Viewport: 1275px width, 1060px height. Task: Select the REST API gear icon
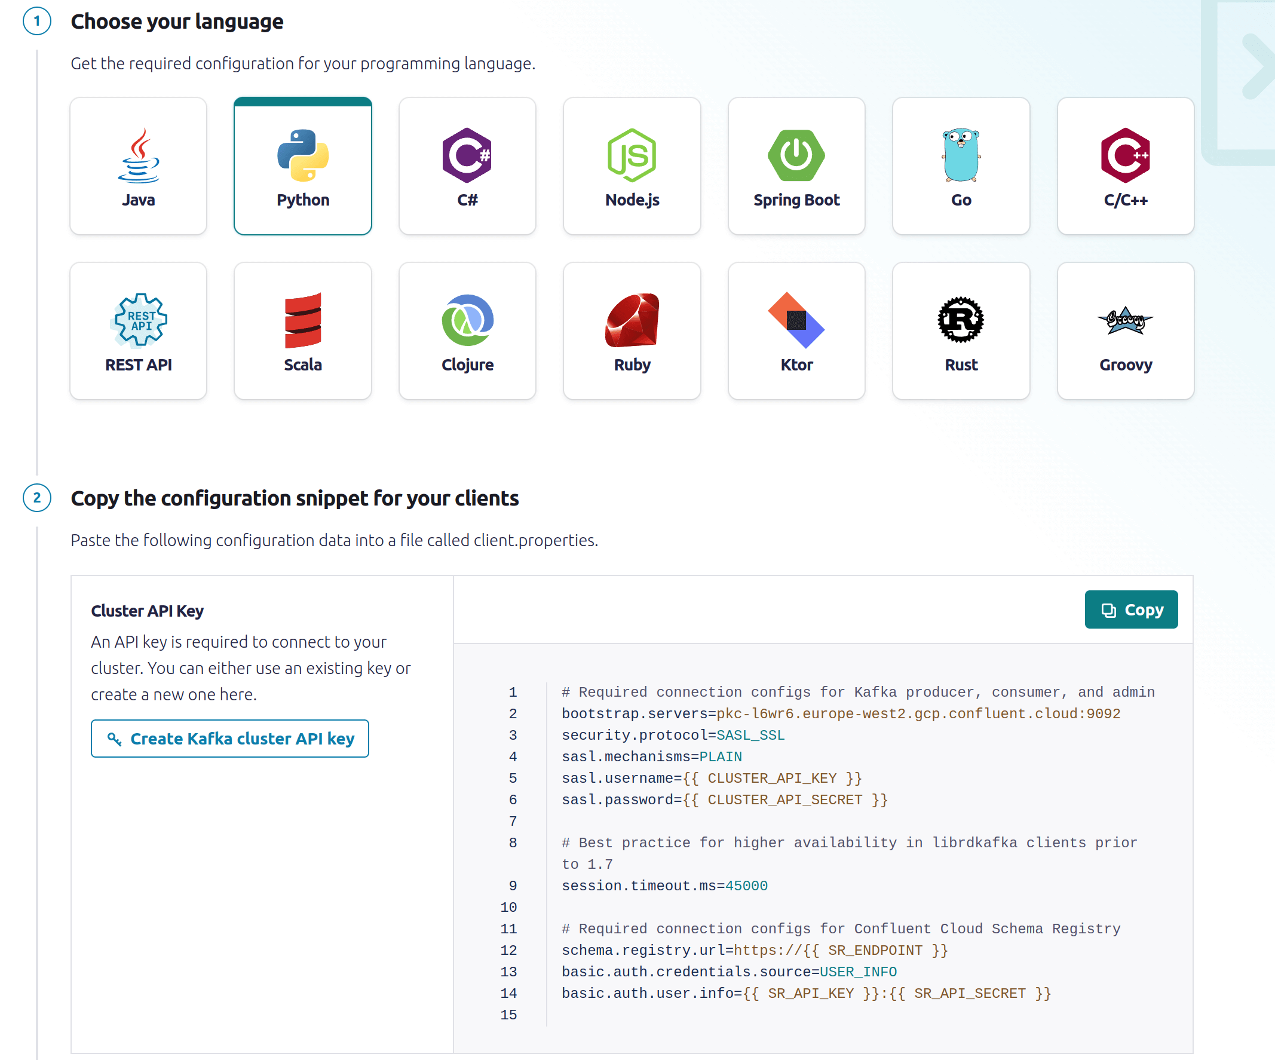139,320
